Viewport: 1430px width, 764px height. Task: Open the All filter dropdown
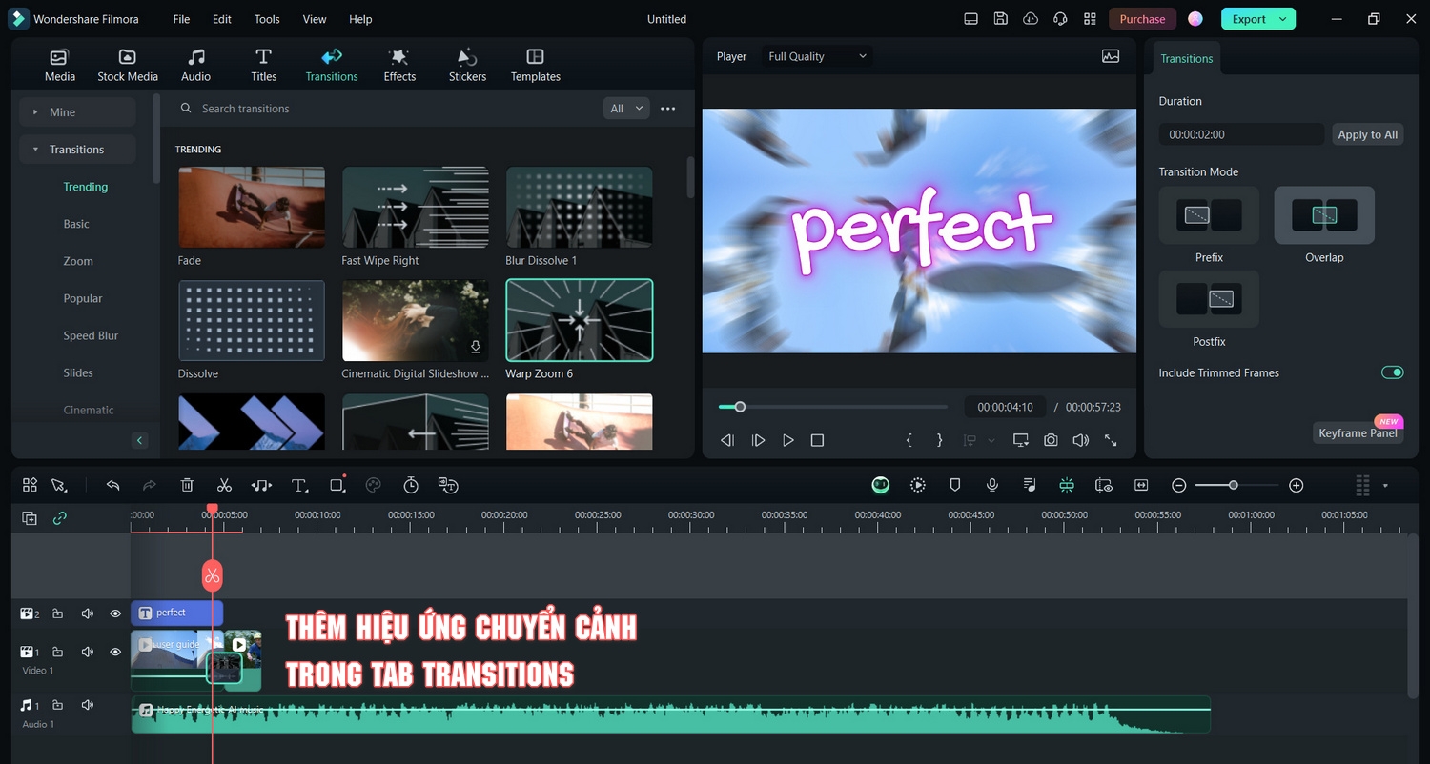point(626,109)
